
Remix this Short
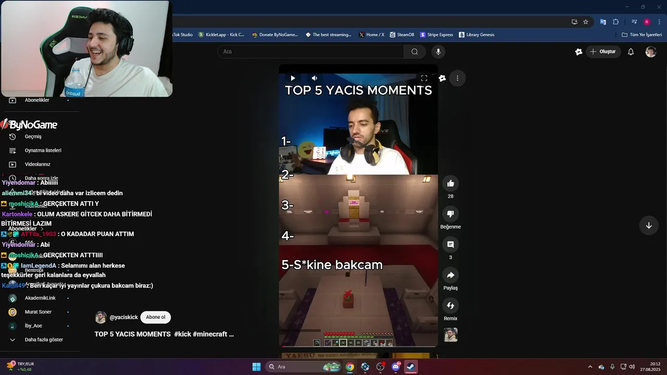point(451,305)
